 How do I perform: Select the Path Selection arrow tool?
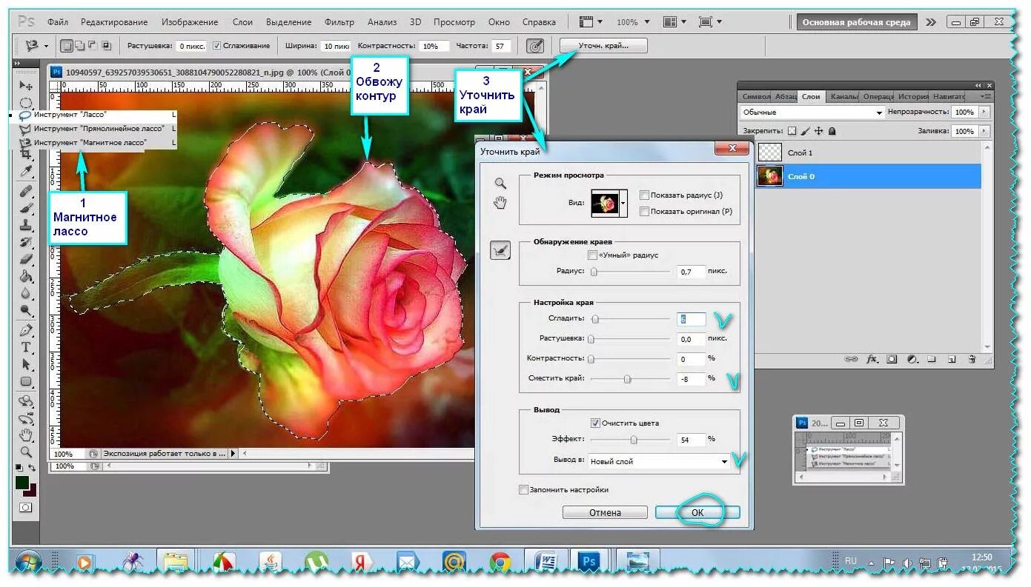click(26, 364)
